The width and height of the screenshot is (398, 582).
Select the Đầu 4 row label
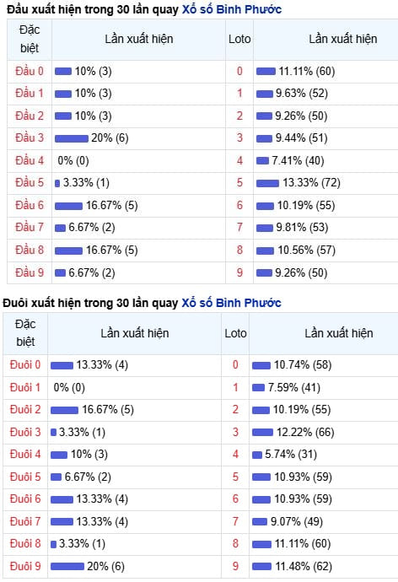tap(30, 160)
